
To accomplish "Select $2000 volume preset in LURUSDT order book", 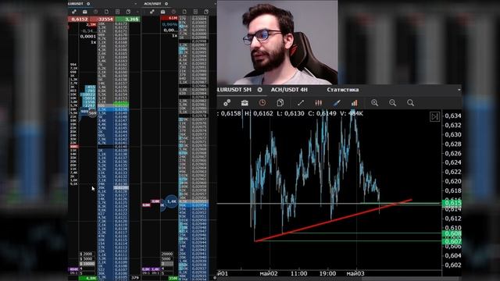I will pyautogui.click(x=87, y=254).
